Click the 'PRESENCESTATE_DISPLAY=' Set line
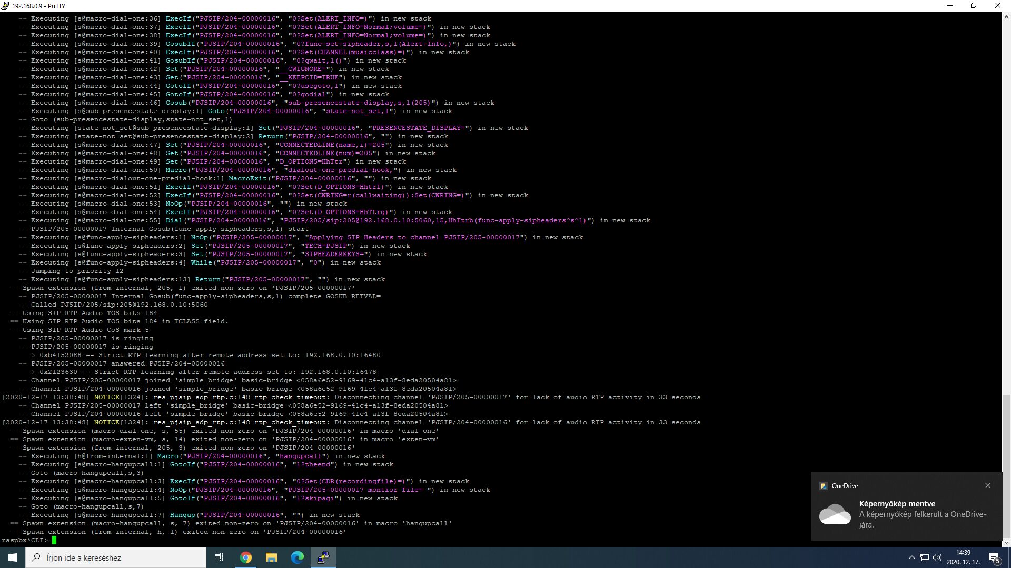Screen dimensions: 1011x568 pos(273,128)
